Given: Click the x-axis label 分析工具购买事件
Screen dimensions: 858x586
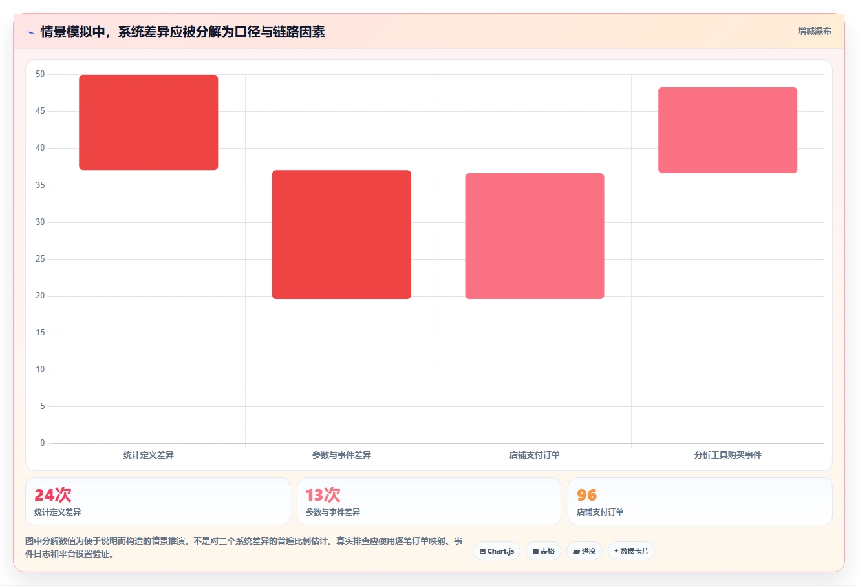Looking at the screenshot, I should coord(727,455).
